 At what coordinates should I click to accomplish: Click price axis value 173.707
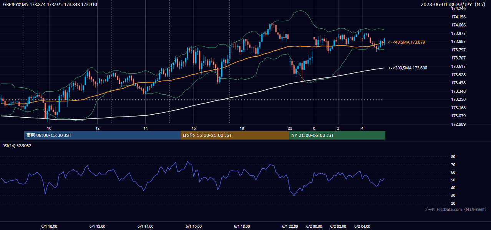click(x=458, y=58)
